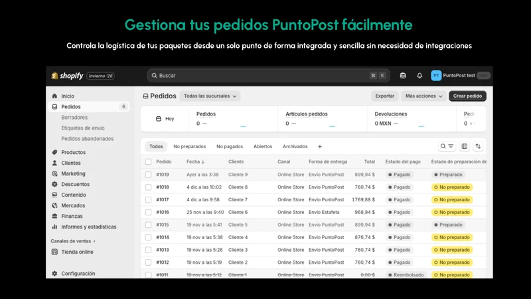Open the sort orders icon
The image size is (531, 299).
[x=478, y=146]
